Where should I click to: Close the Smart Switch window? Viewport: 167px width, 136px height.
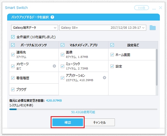(x=161, y=8)
